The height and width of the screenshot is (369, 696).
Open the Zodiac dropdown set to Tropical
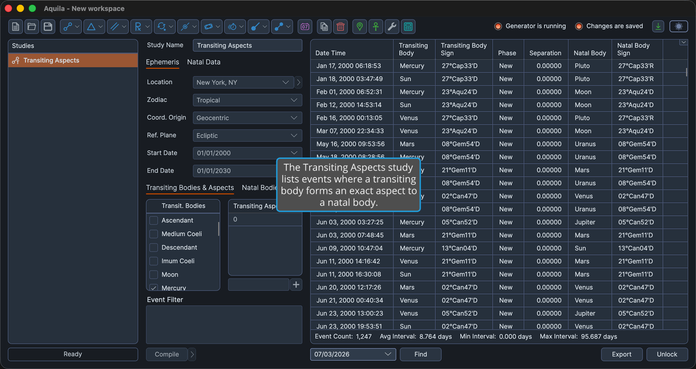(x=248, y=100)
